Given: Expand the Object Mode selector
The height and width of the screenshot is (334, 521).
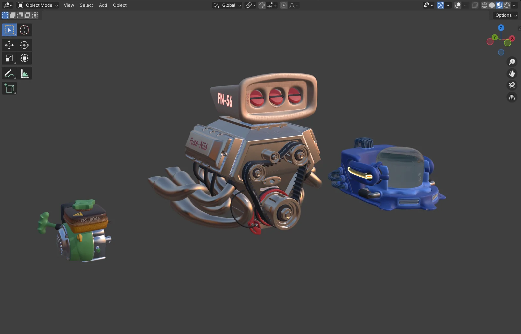Looking at the screenshot, I should click(x=37, y=5).
